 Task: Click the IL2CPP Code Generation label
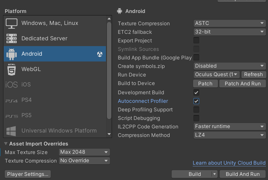click(x=148, y=127)
